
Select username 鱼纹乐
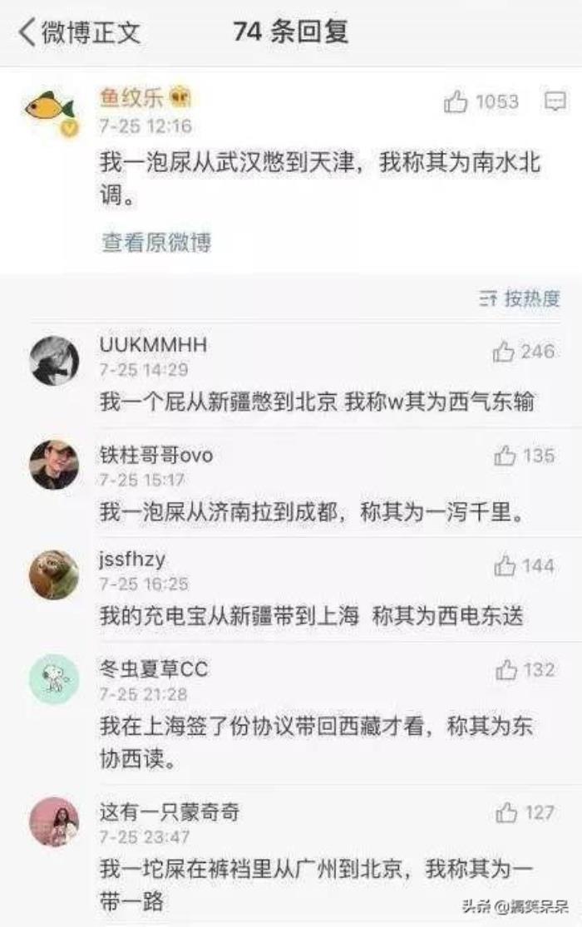click(131, 97)
